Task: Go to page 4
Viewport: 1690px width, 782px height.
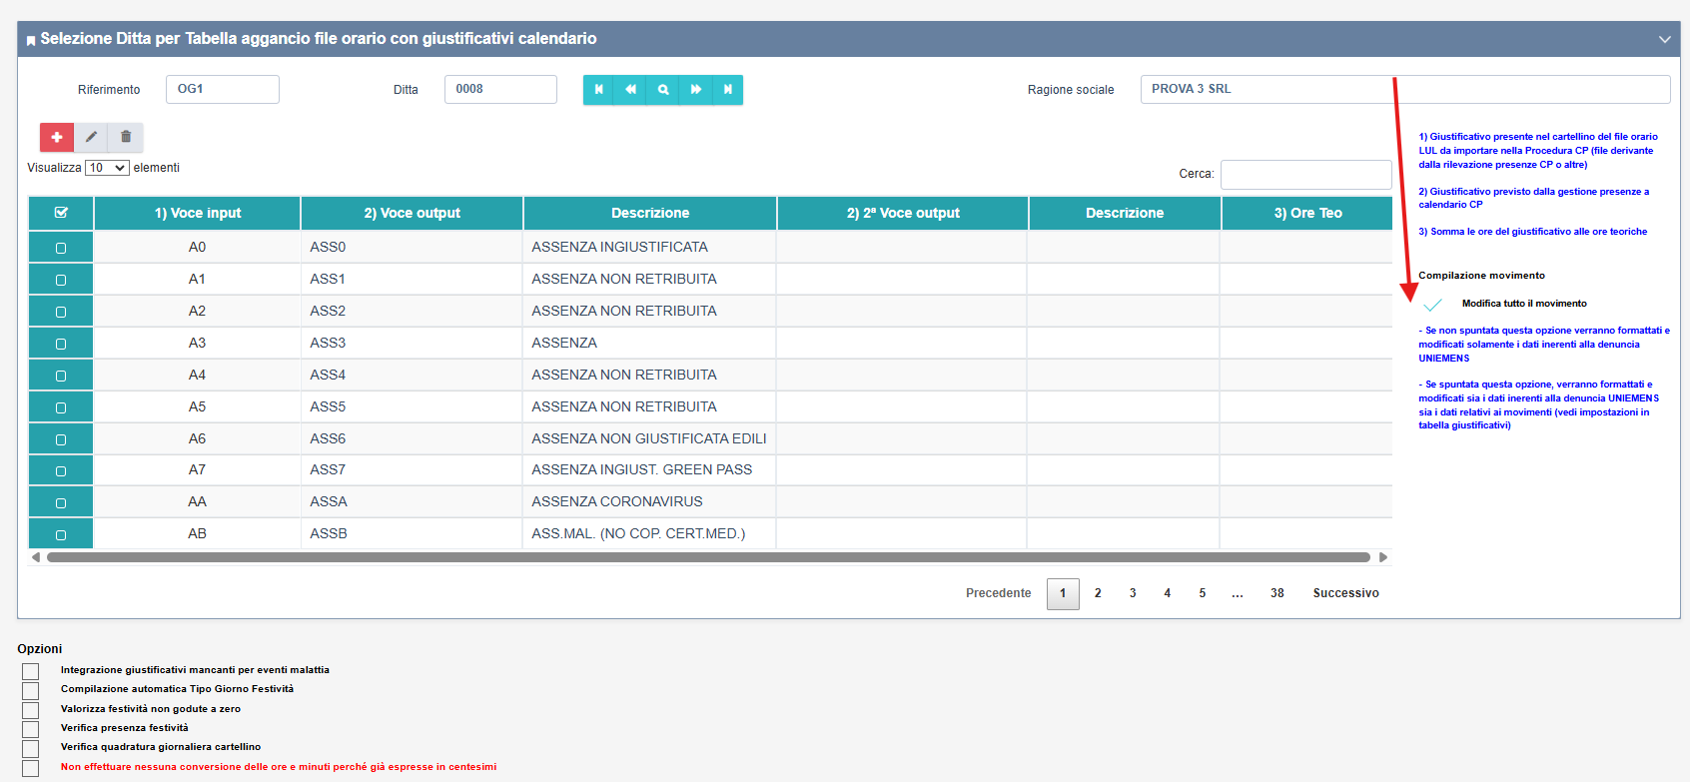Action: pyautogui.click(x=1168, y=593)
